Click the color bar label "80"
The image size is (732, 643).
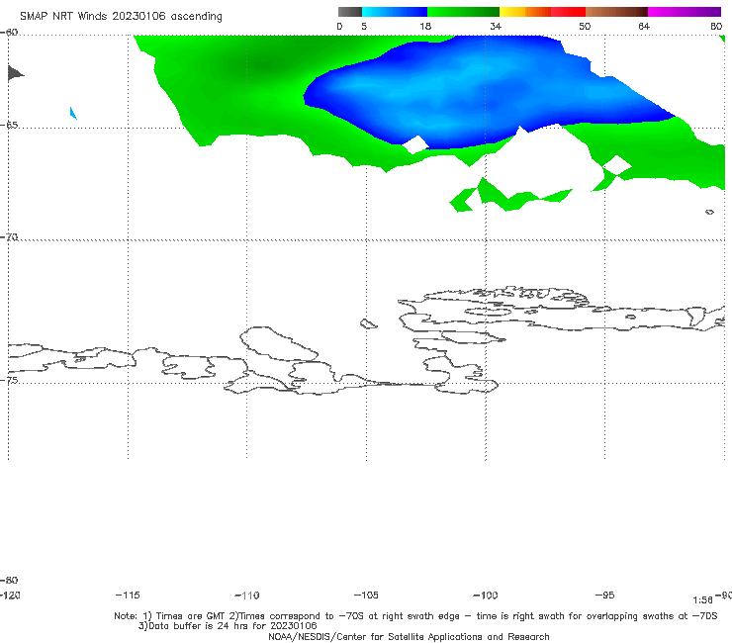coord(716,26)
